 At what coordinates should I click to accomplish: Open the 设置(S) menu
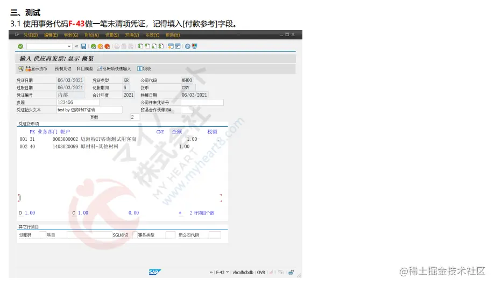coord(112,35)
